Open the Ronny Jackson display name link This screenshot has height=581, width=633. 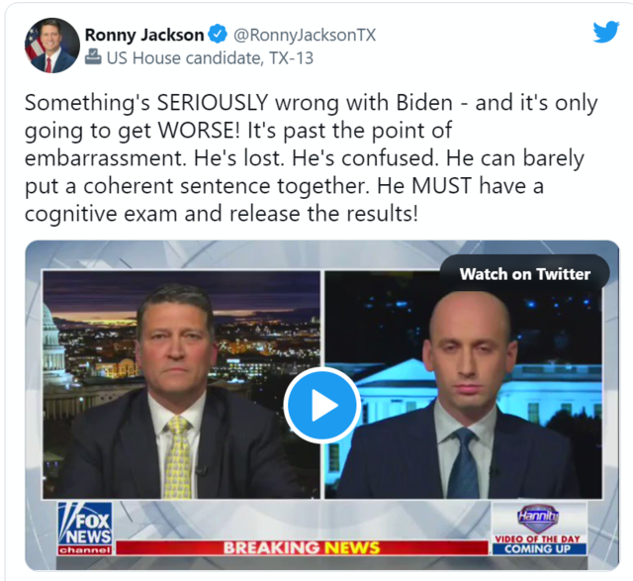click(x=144, y=35)
